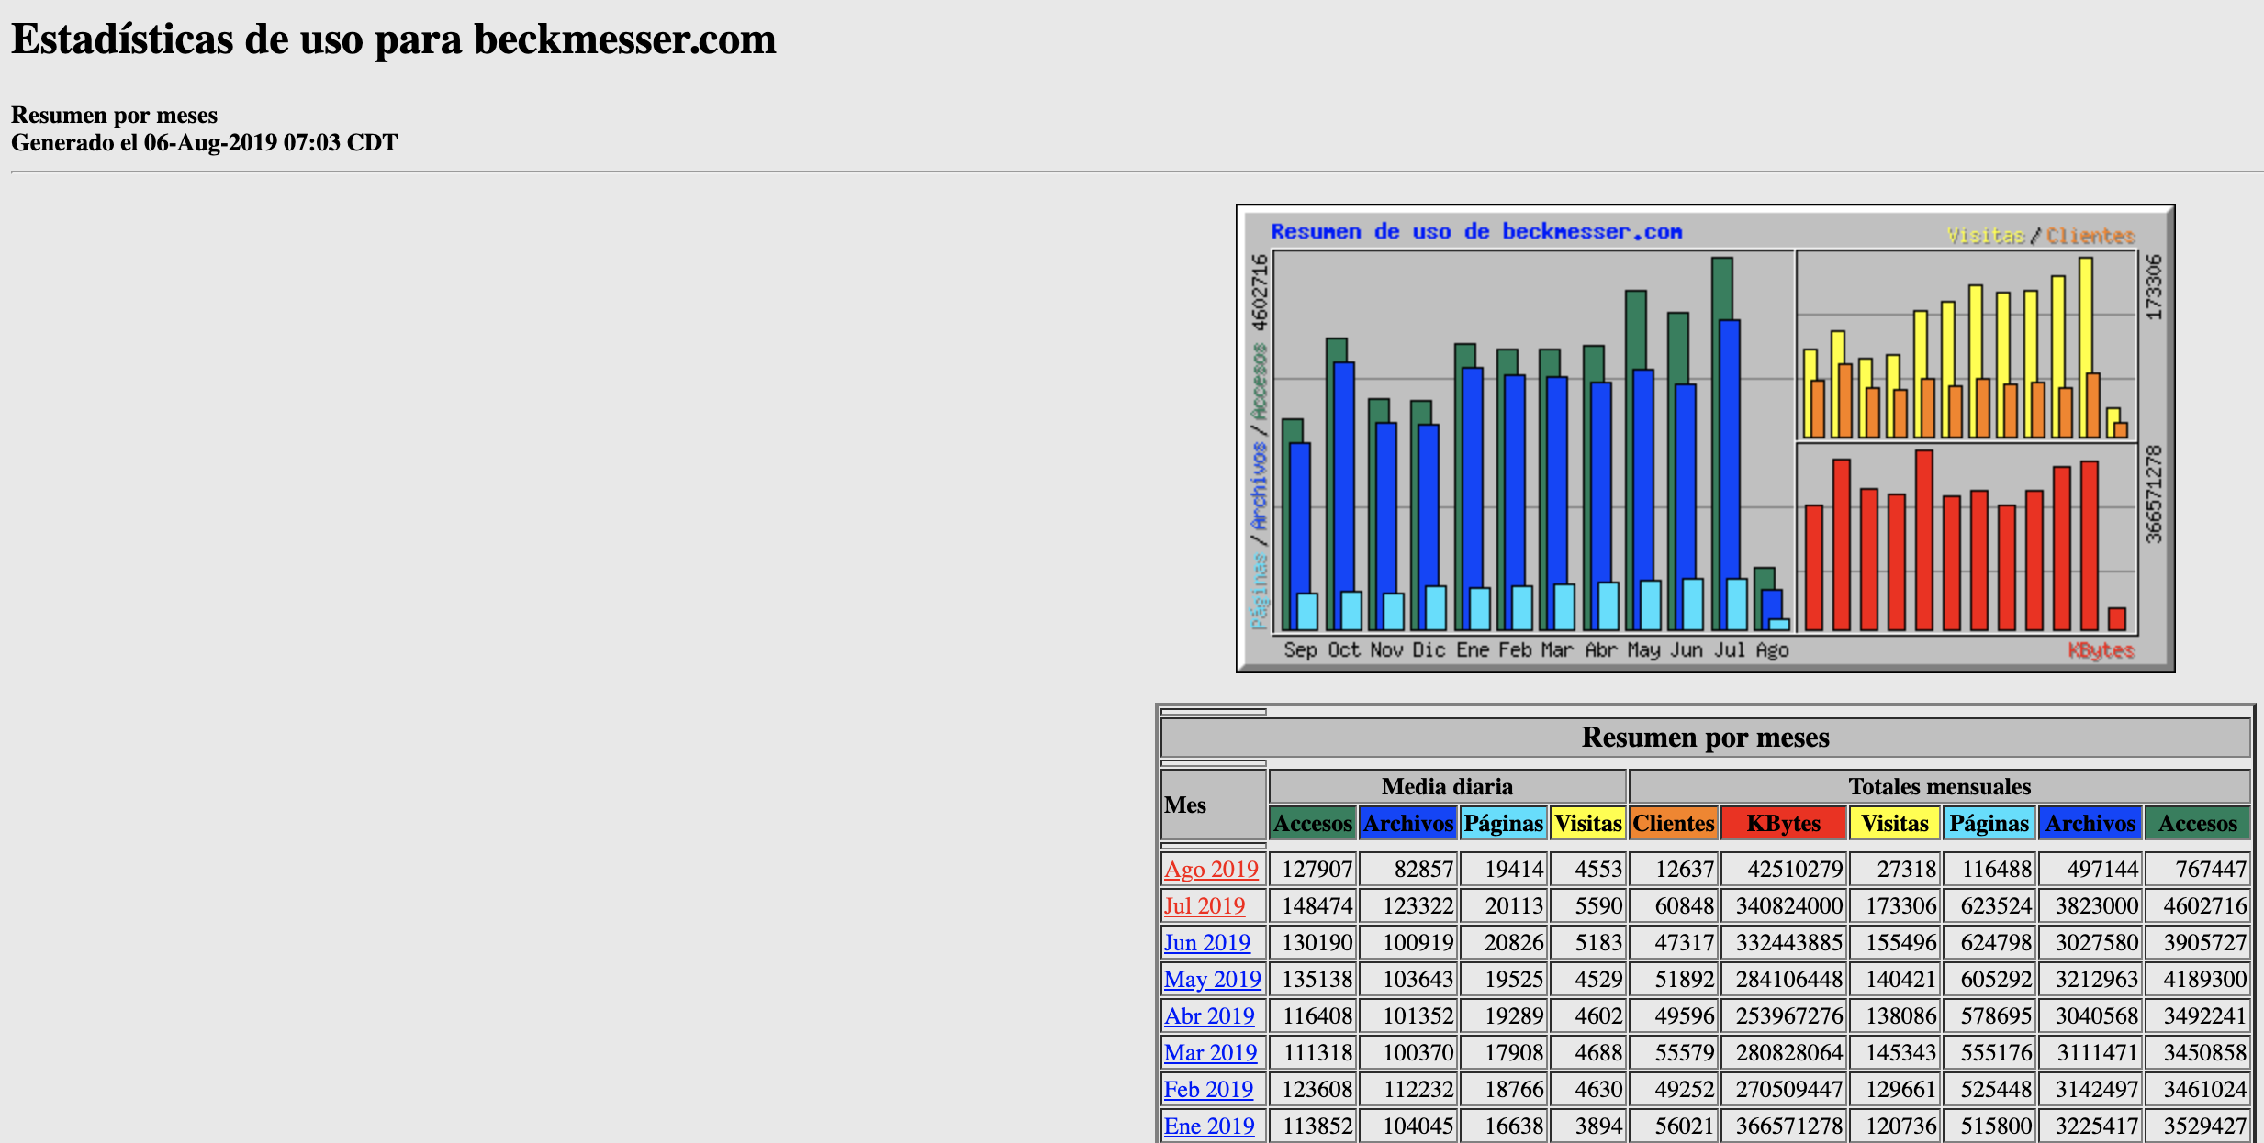Open the Jul 2019 statistics link
Screen dimensions: 2264x1143
(x=1205, y=905)
